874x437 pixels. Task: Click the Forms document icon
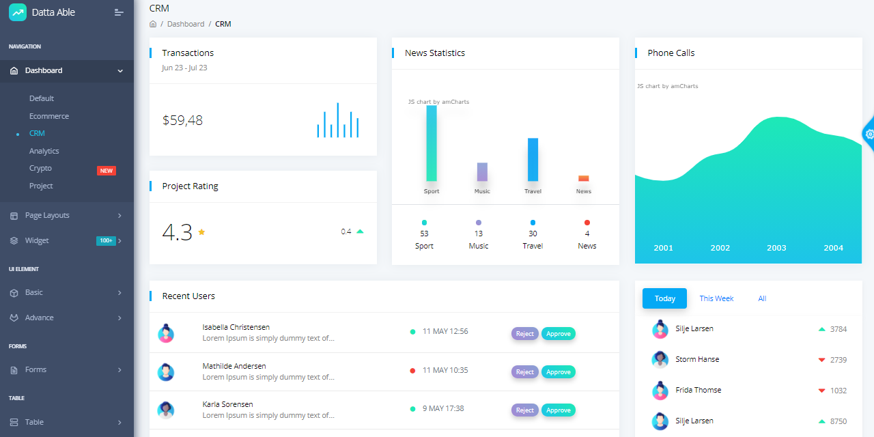14,370
